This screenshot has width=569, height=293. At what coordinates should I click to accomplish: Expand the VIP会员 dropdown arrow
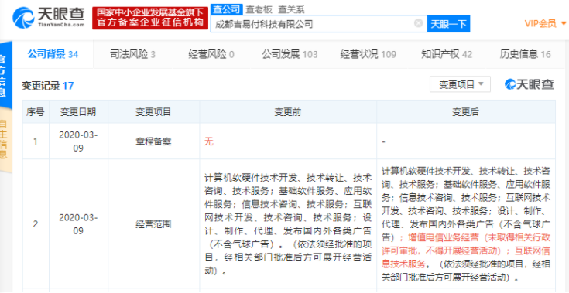click(564, 23)
